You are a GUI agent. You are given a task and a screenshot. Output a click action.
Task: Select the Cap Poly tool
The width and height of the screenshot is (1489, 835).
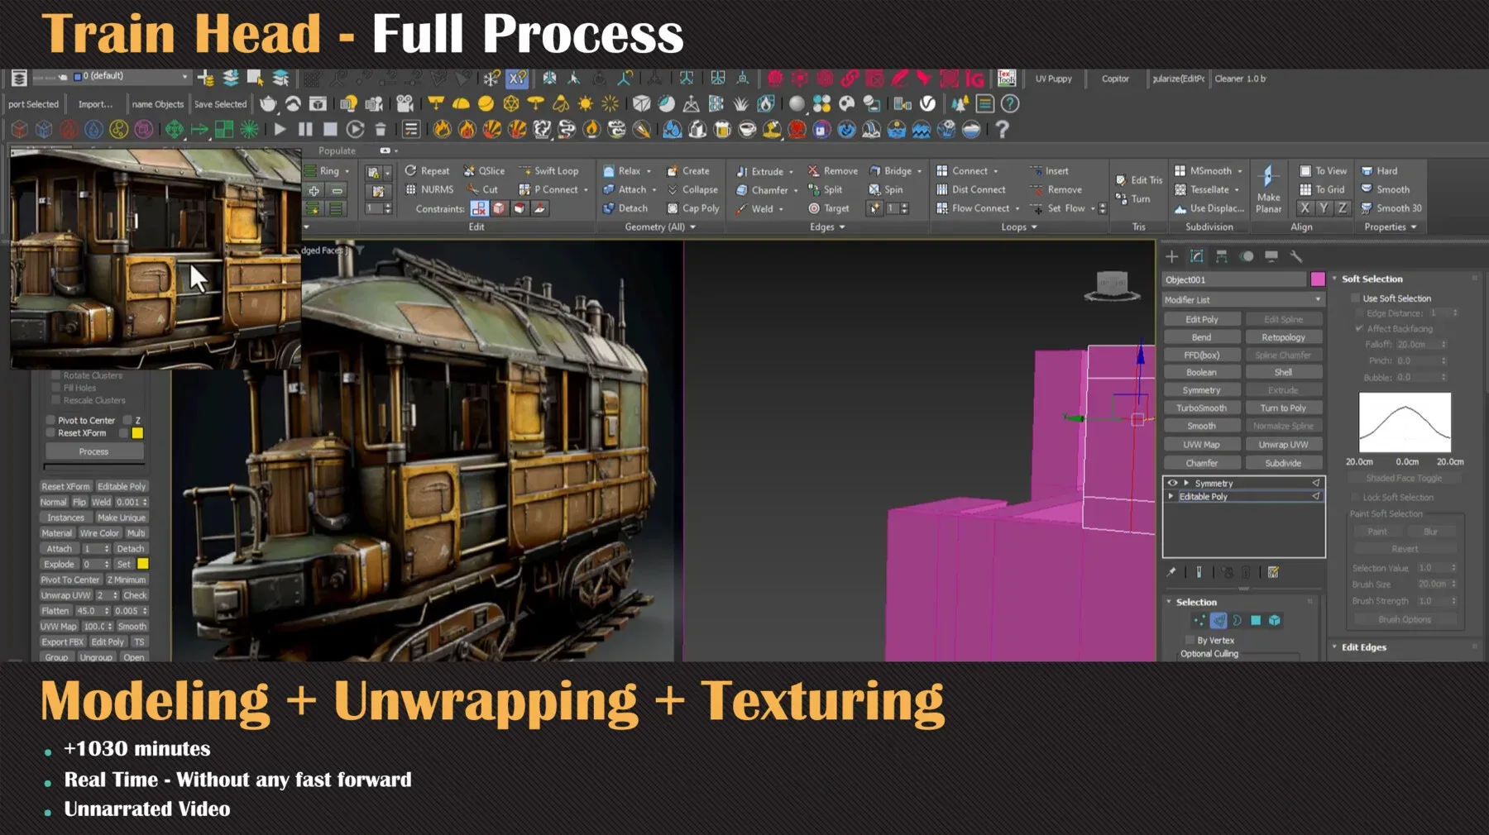[x=693, y=208]
